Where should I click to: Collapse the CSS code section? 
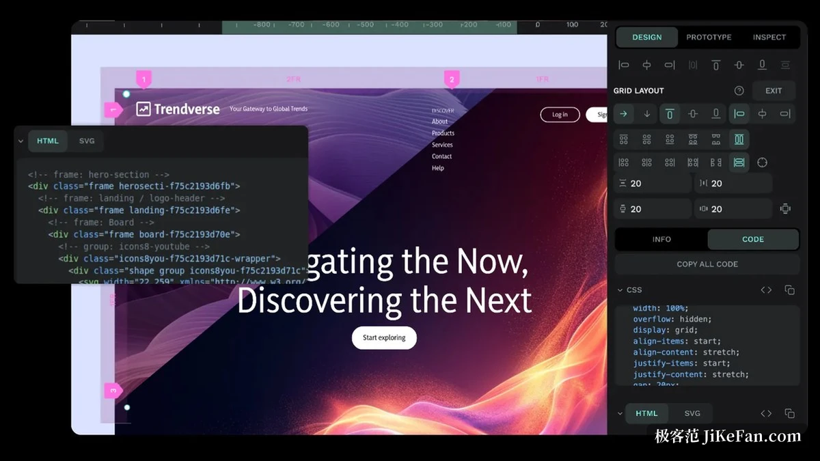pos(620,290)
